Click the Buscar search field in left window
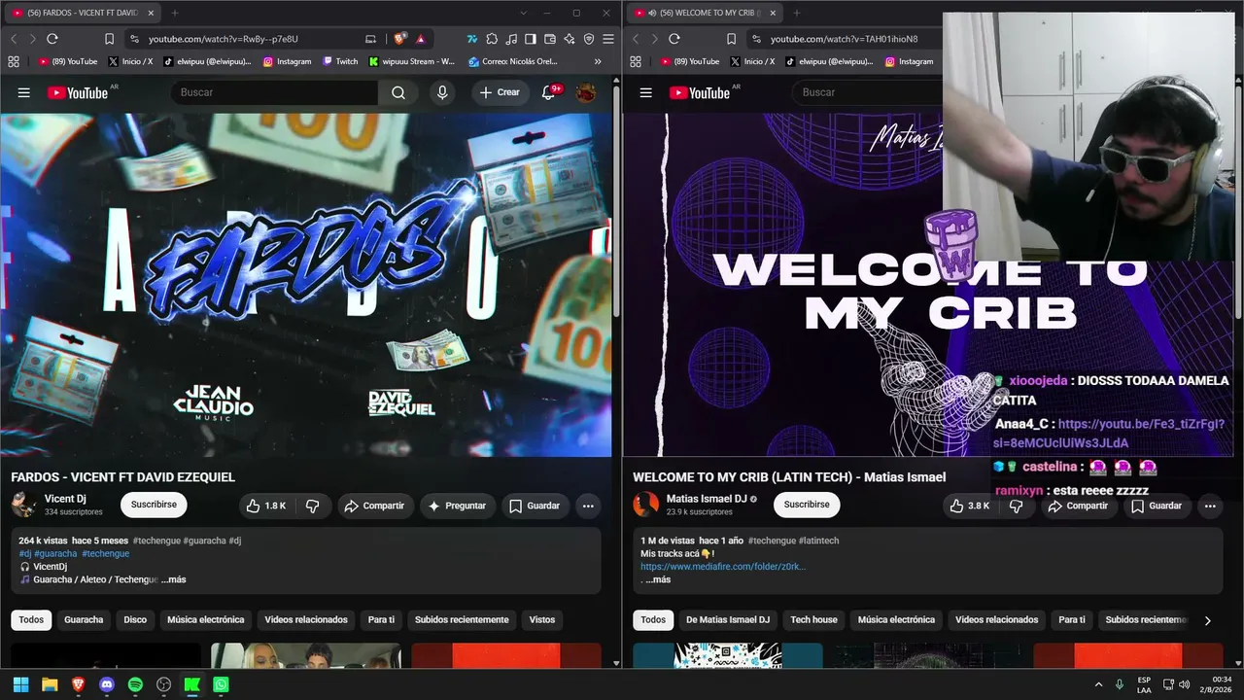The image size is (1244, 700). coord(274,92)
